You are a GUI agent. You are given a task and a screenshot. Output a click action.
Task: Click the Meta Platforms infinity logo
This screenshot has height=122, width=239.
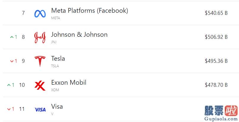click(x=40, y=14)
